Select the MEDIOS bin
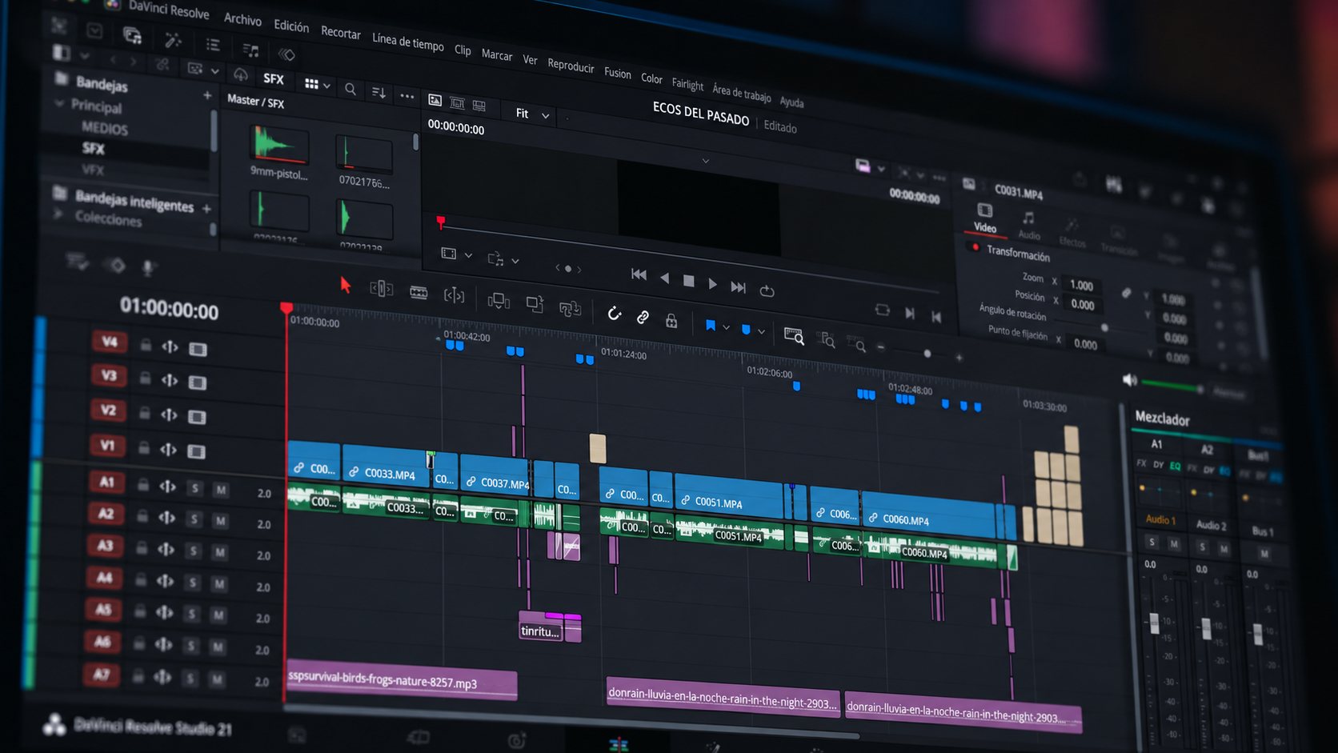1338x753 pixels. (x=104, y=128)
